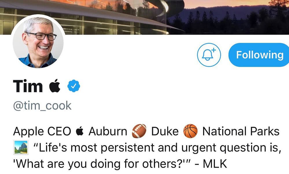Open notification settings from the bell dropdown
The image size is (289, 174).
click(x=209, y=55)
